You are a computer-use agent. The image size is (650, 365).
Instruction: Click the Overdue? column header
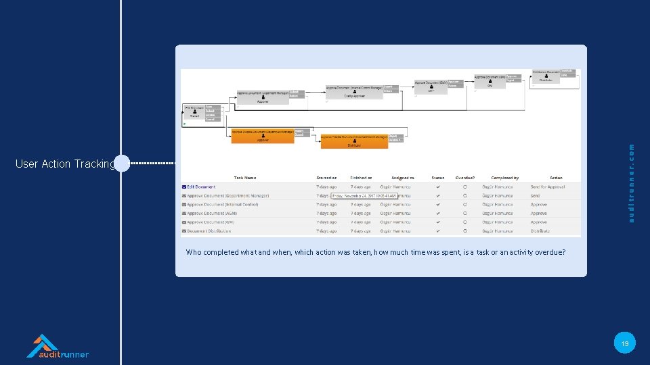point(464,178)
